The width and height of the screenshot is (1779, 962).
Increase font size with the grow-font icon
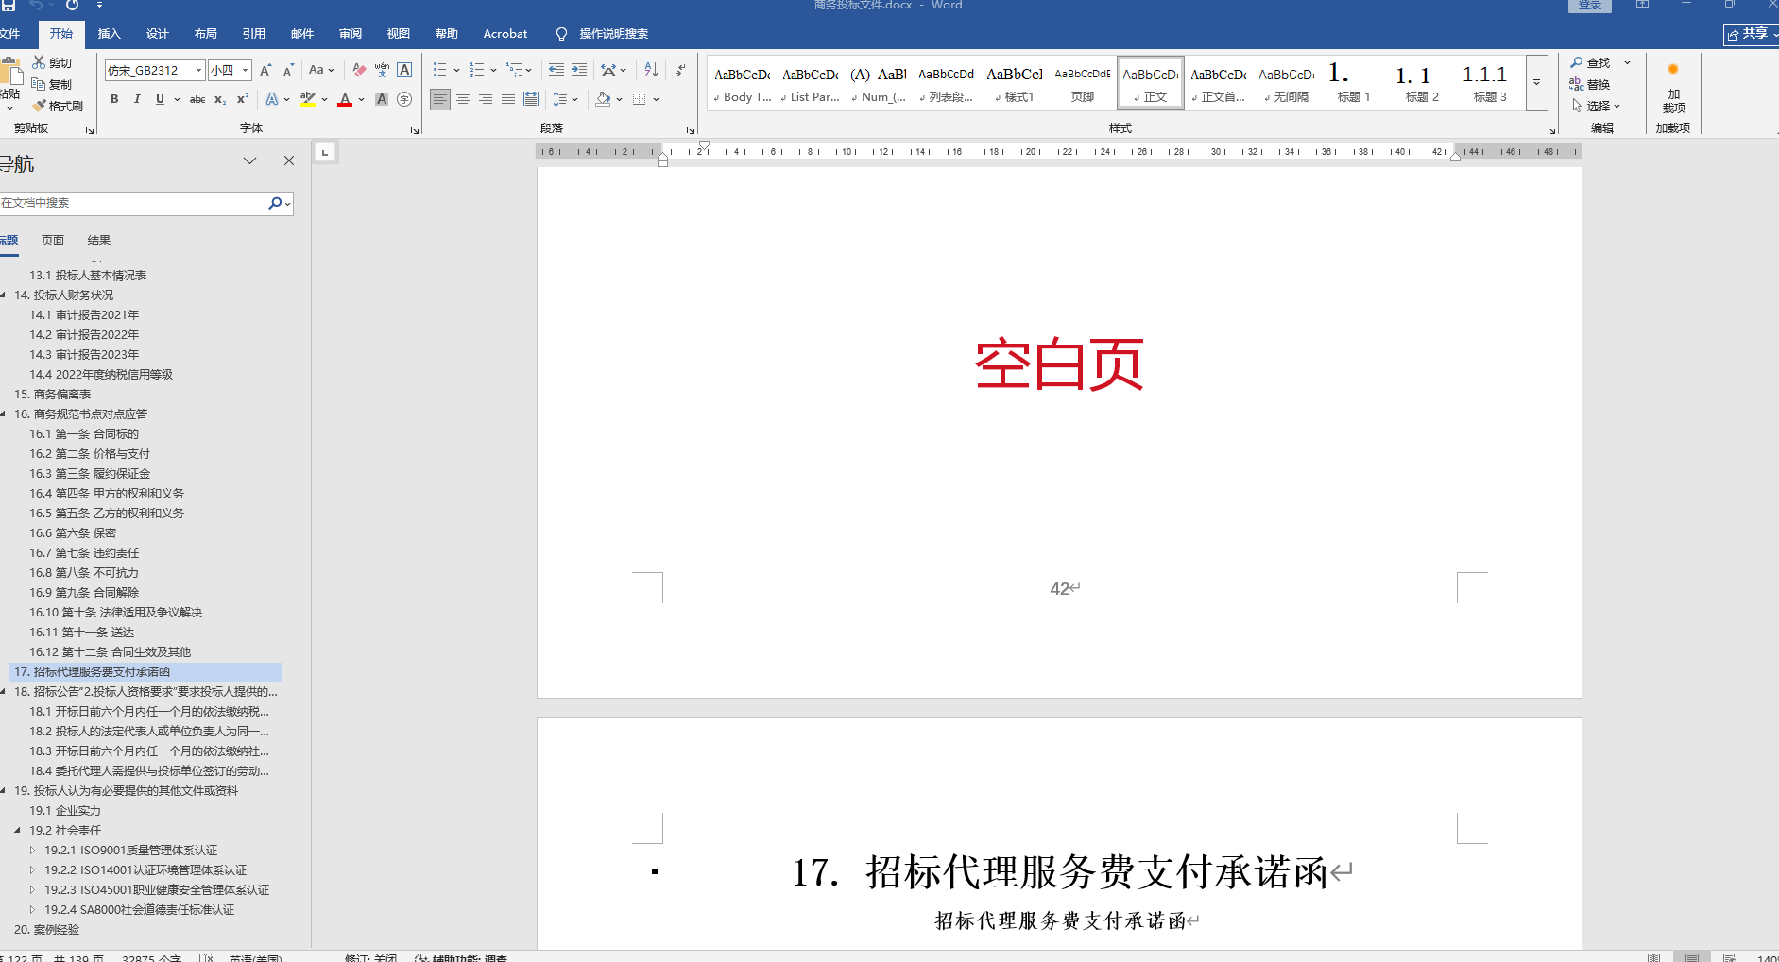click(x=265, y=70)
